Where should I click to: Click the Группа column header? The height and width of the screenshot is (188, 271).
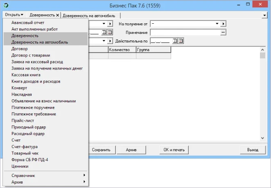[x=153, y=50]
